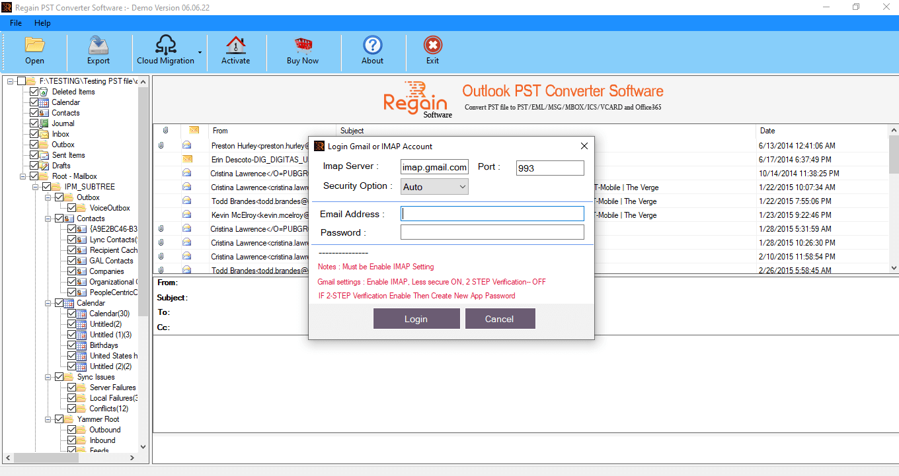
Task: Click the Outbound folder icon
Action: [x=82, y=430]
